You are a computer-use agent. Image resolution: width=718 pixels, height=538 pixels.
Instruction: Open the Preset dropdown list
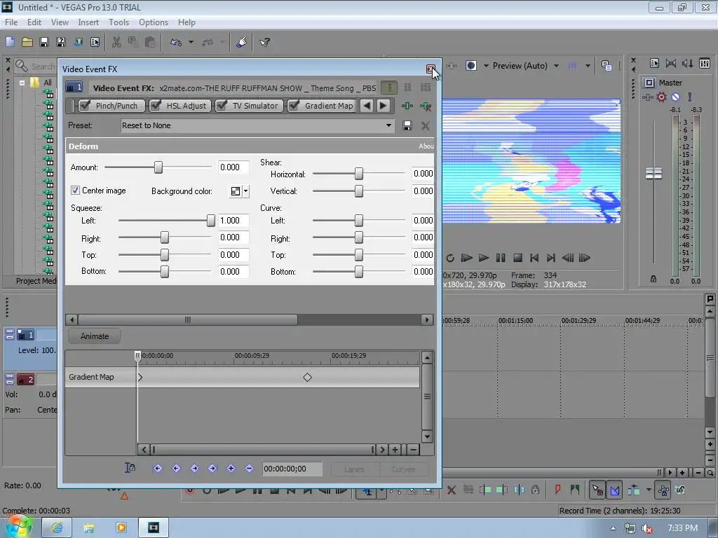point(388,125)
